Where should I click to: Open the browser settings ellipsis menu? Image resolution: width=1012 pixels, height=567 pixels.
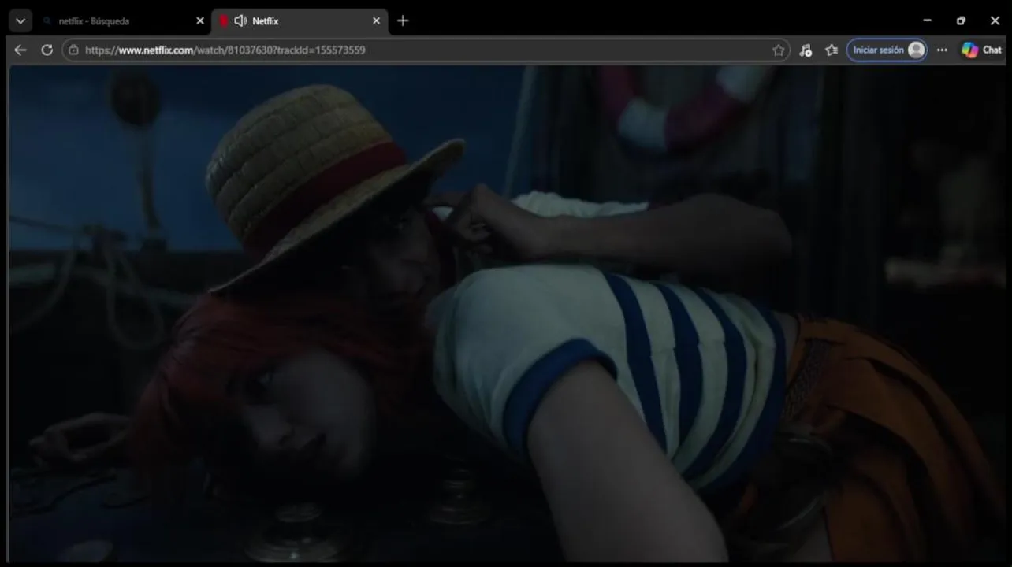(x=942, y=50)
